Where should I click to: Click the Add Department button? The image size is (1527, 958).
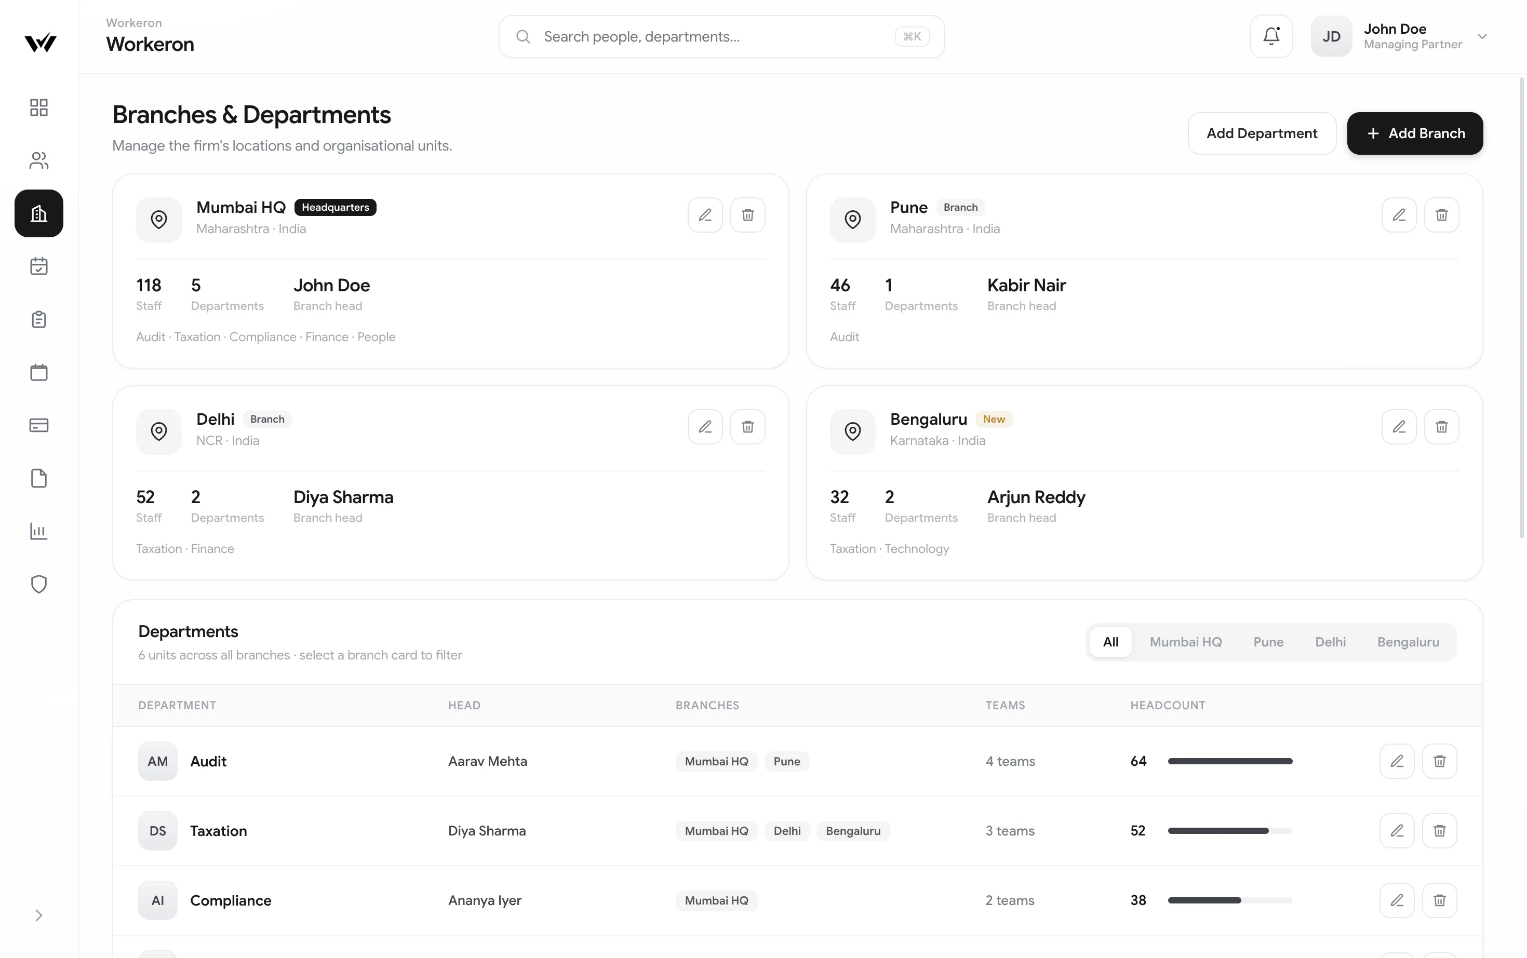[x=1262, y=133]
